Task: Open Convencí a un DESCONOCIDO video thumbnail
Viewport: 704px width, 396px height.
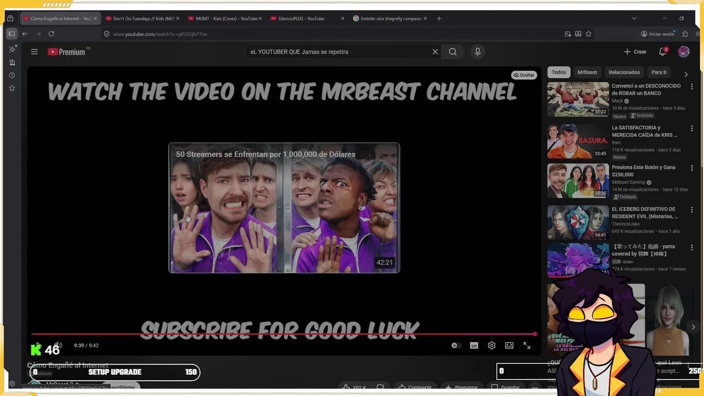Action: 578,100
